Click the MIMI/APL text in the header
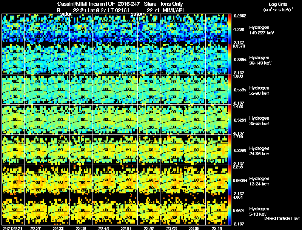Image resolution: width=302 pixels, height=230 pixels. [x=174, y=10]
